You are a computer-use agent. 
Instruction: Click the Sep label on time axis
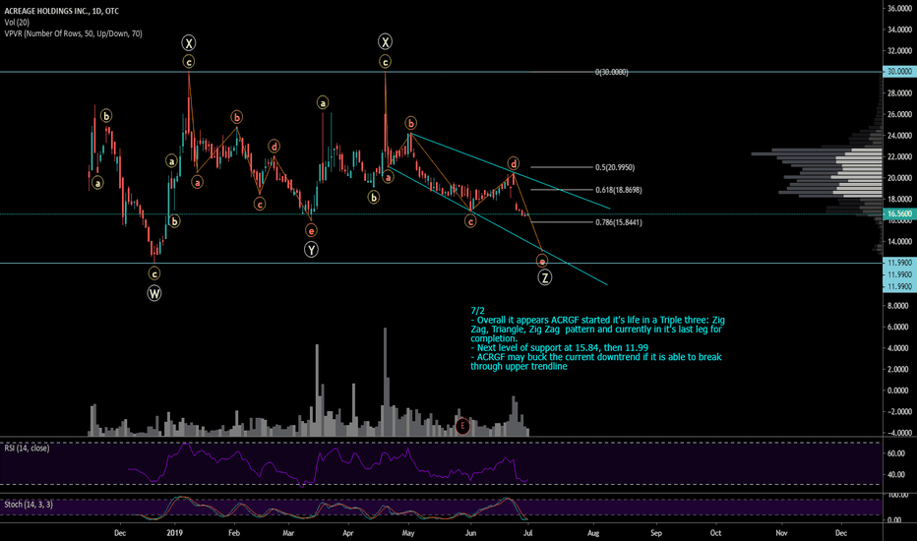[x=656, y=533]
